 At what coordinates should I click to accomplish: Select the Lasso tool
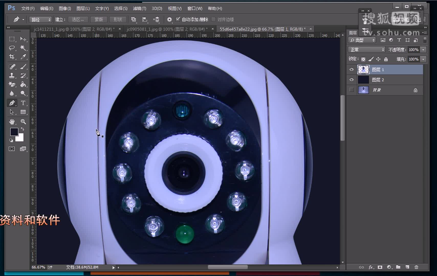click(12, 48)
